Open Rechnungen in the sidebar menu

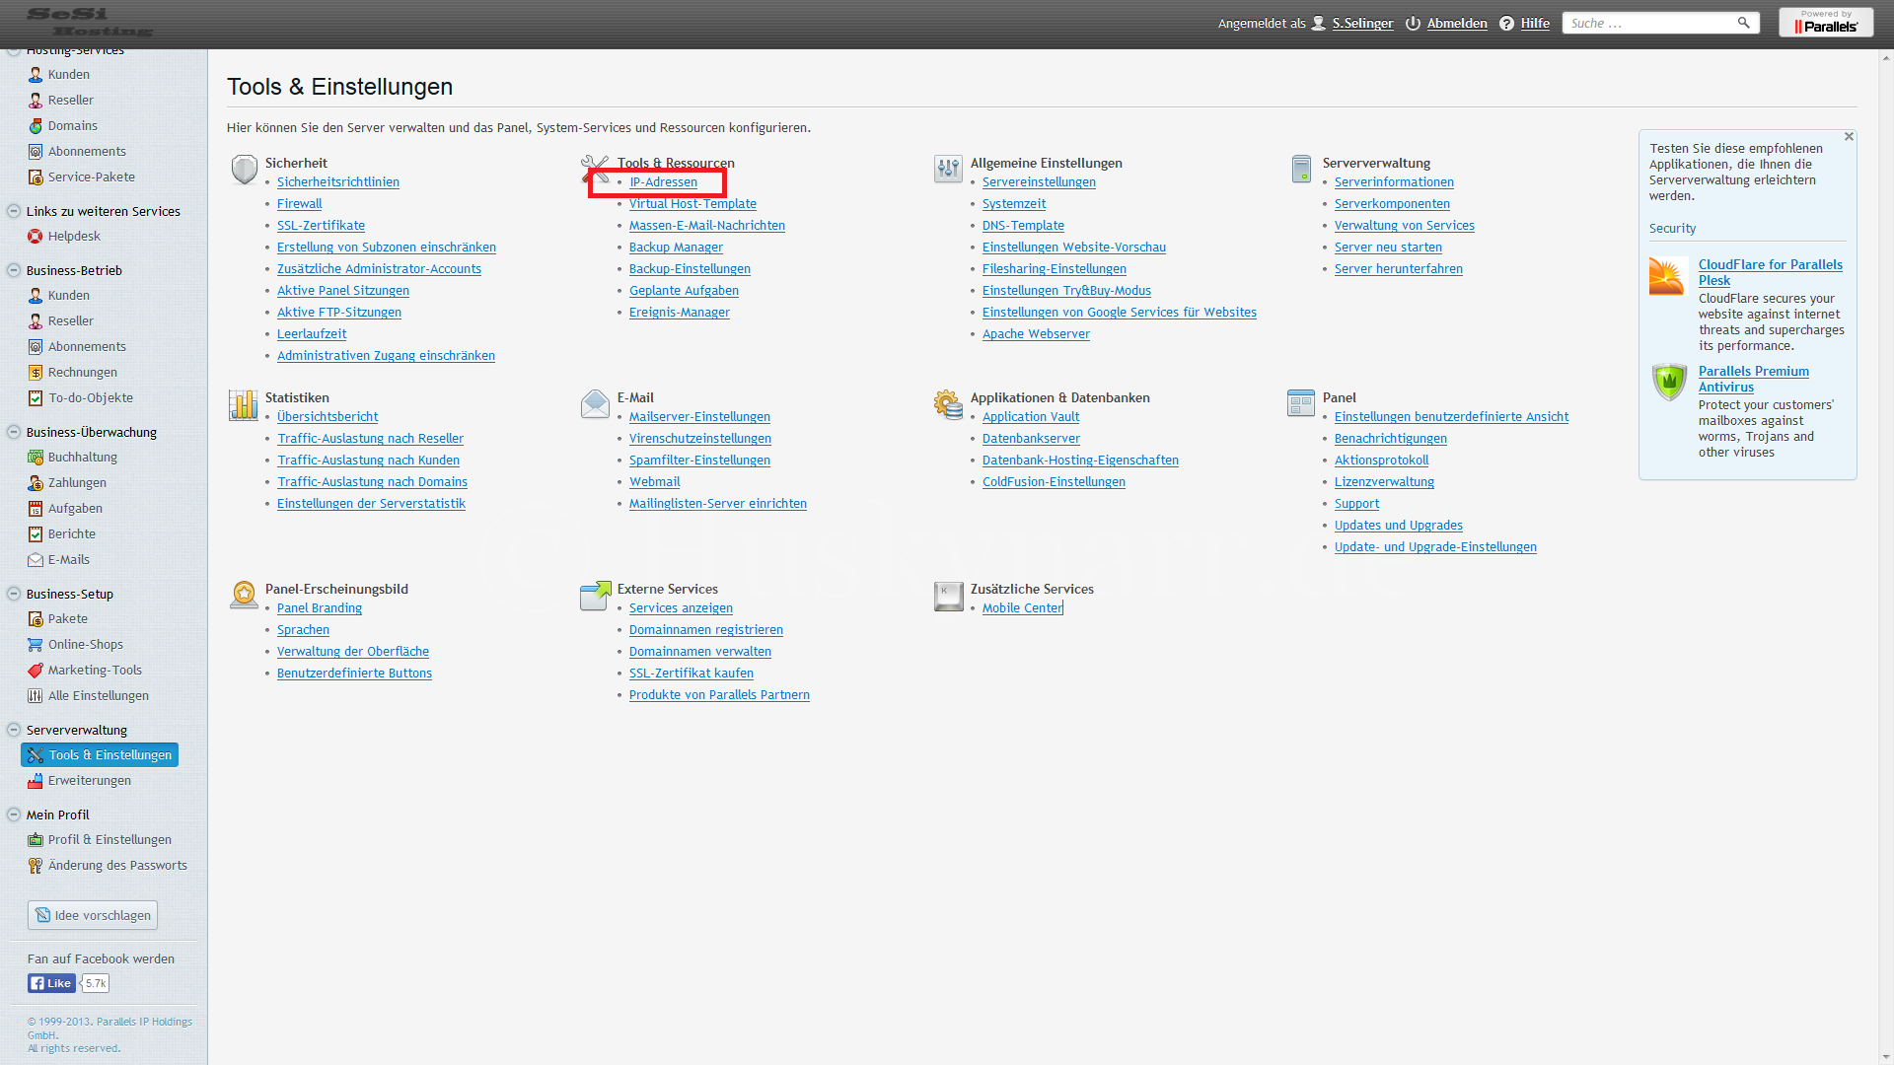point(82,372)
